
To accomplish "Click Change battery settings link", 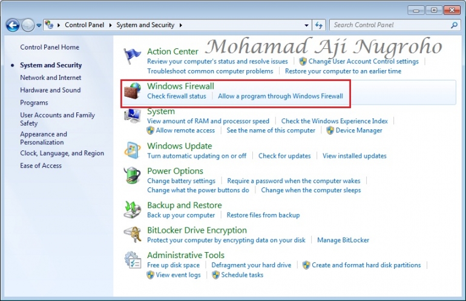I will 181,181.
